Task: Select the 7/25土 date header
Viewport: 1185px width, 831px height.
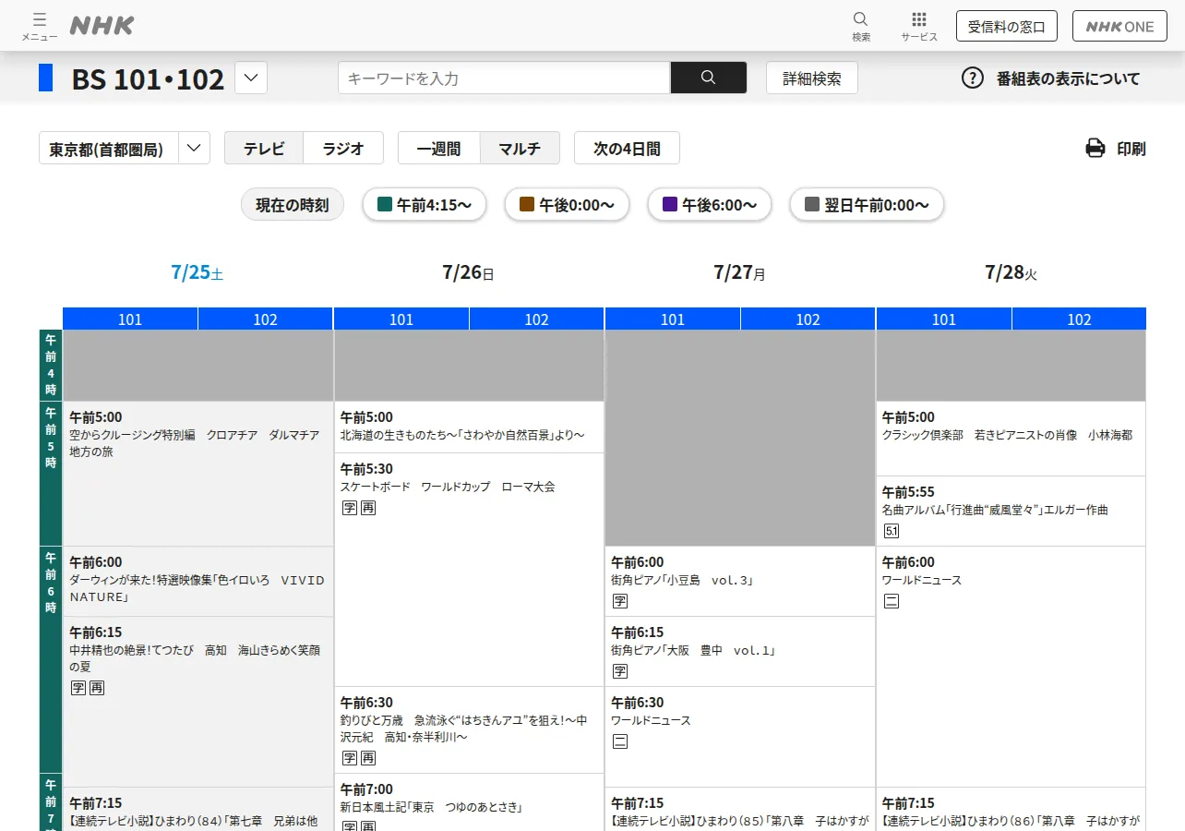Action: tap(197, 272)
